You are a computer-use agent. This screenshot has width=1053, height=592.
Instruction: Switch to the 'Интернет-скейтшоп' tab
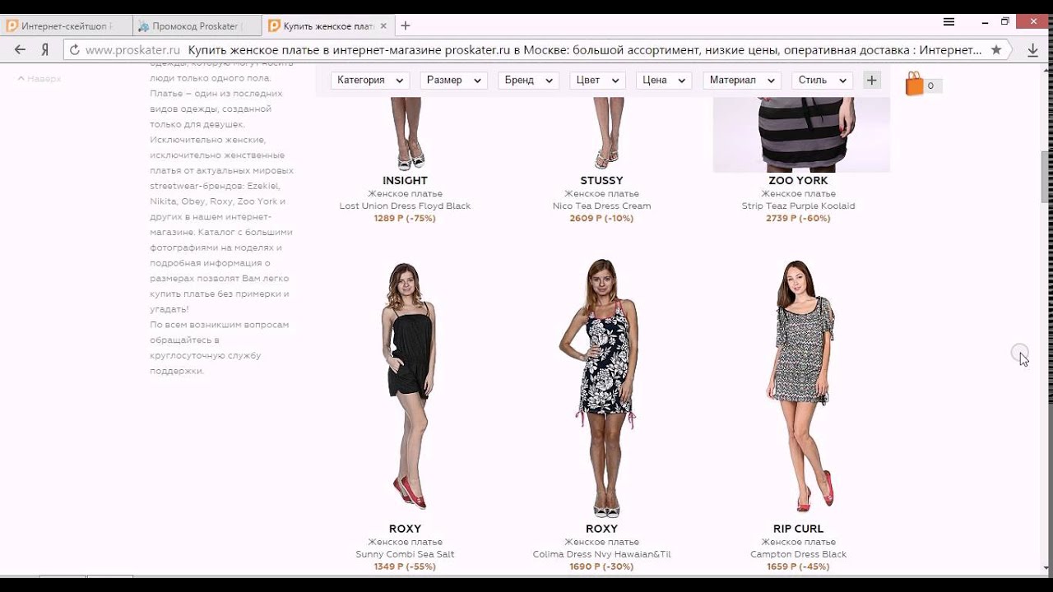pyautogui.click(x=66, y=25)
